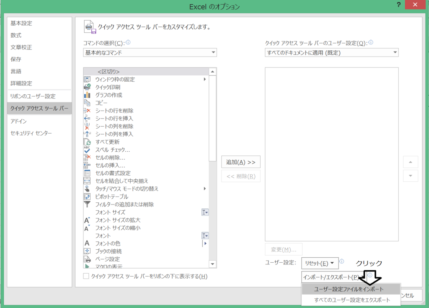429x308 pixels.
Task: Choose ユーザー設定ファイルをインポート menu entry
Action: pyautogui.click(x=351, y=289)
